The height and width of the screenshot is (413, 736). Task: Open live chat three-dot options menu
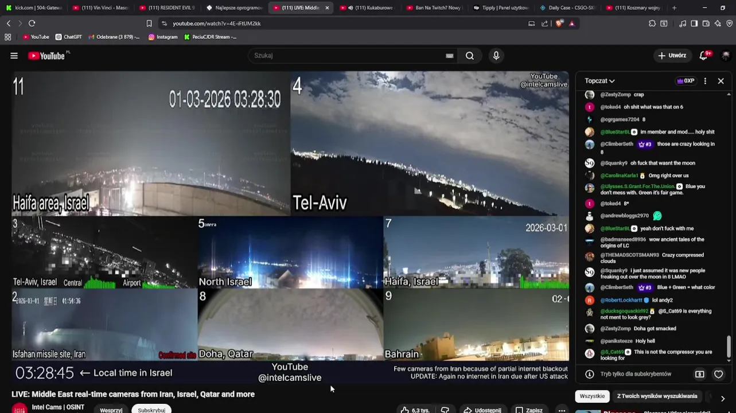pos(705,81)
